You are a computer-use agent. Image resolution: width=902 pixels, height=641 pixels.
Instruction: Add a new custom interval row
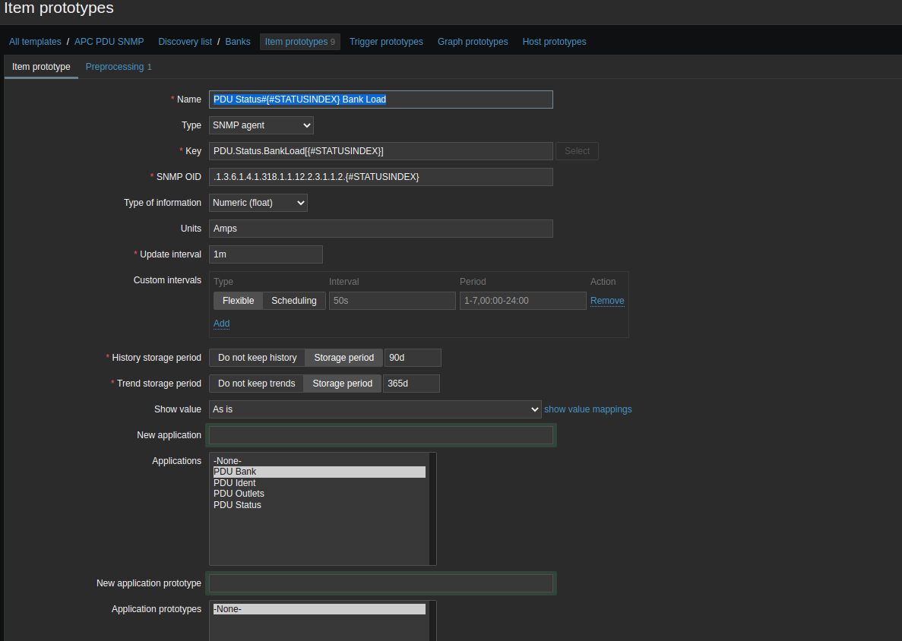(221, 324)
